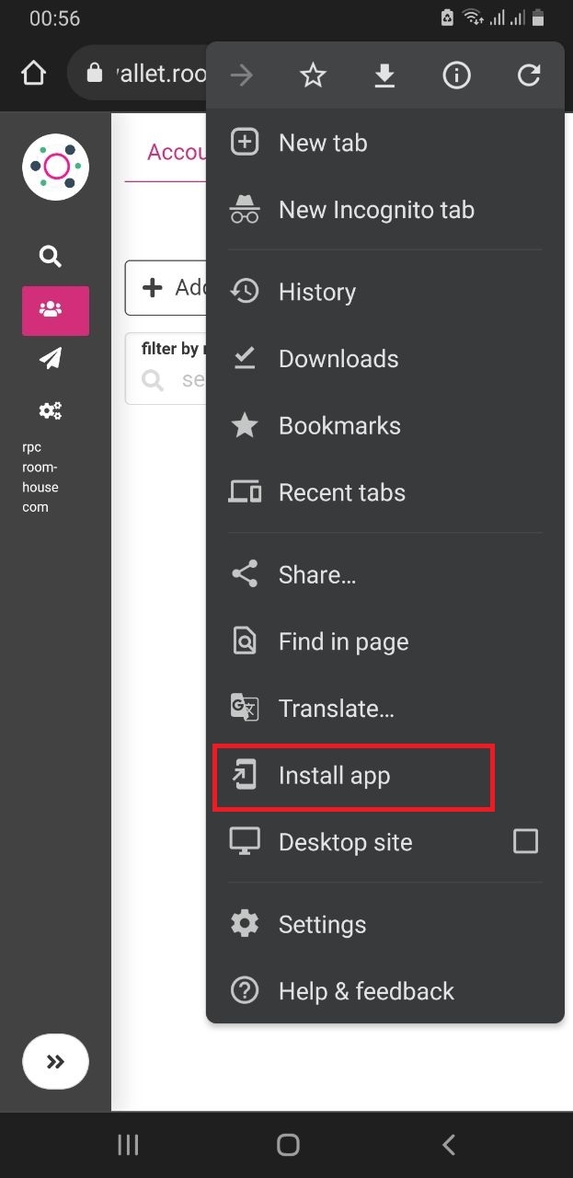Screen dimensions: 573x1178
Task: Tap the Android back navigation button
Action: pos(449,1144)
